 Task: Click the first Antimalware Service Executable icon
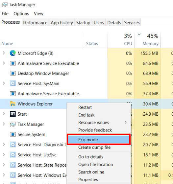[x=13, y=63]
